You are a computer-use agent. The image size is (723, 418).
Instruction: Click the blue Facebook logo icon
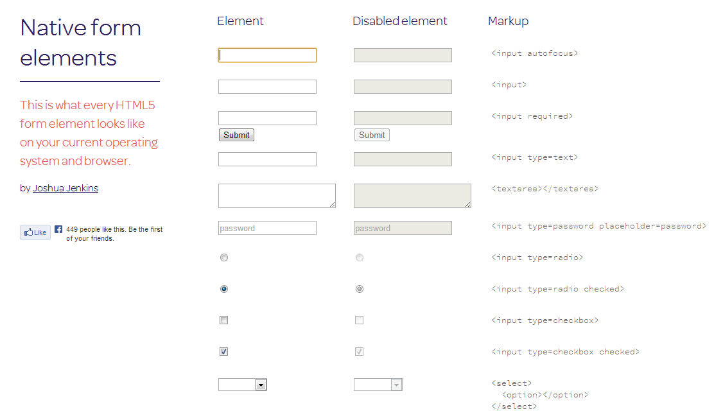pos(58,229)
